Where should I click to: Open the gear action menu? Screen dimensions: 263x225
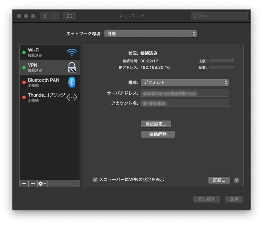point(42,184)
